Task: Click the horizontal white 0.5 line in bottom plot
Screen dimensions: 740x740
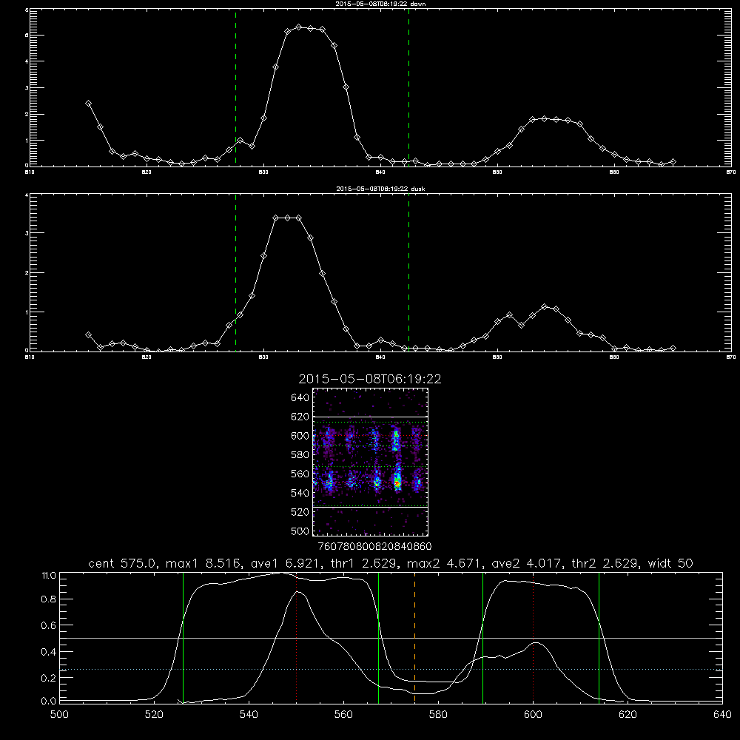Action: 391,638
